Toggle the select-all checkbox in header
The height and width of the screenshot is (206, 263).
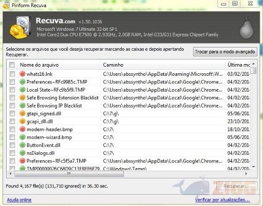(12, 65)
